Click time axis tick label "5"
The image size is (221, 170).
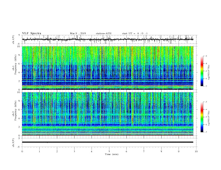pyautogui.click(x=109, y=151)
